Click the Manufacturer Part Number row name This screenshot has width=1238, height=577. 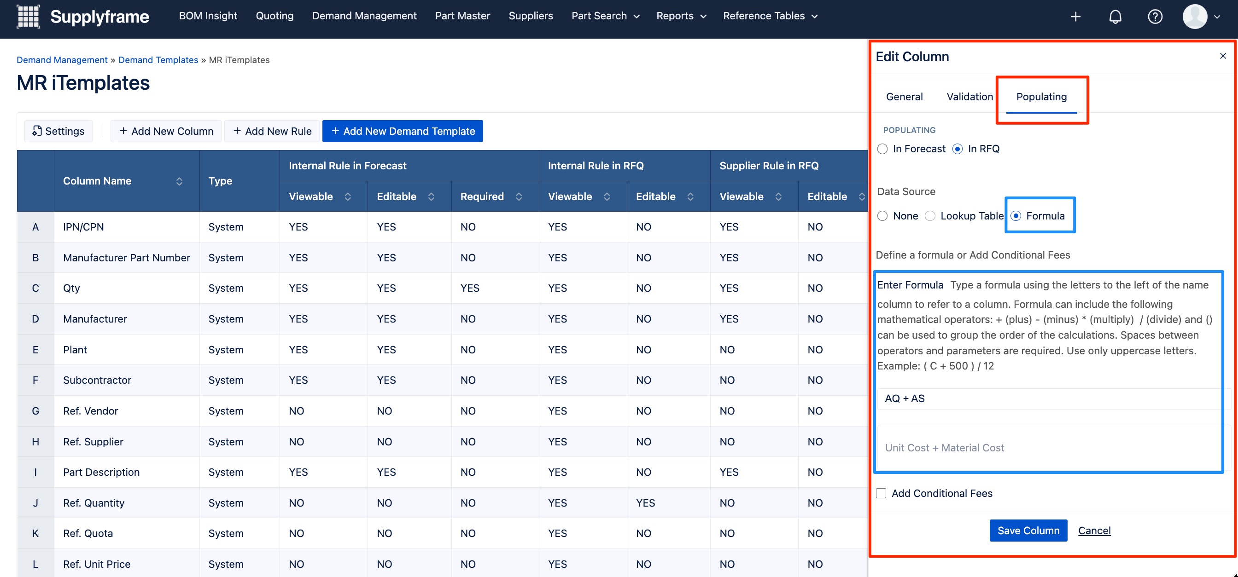click(126, 258)
